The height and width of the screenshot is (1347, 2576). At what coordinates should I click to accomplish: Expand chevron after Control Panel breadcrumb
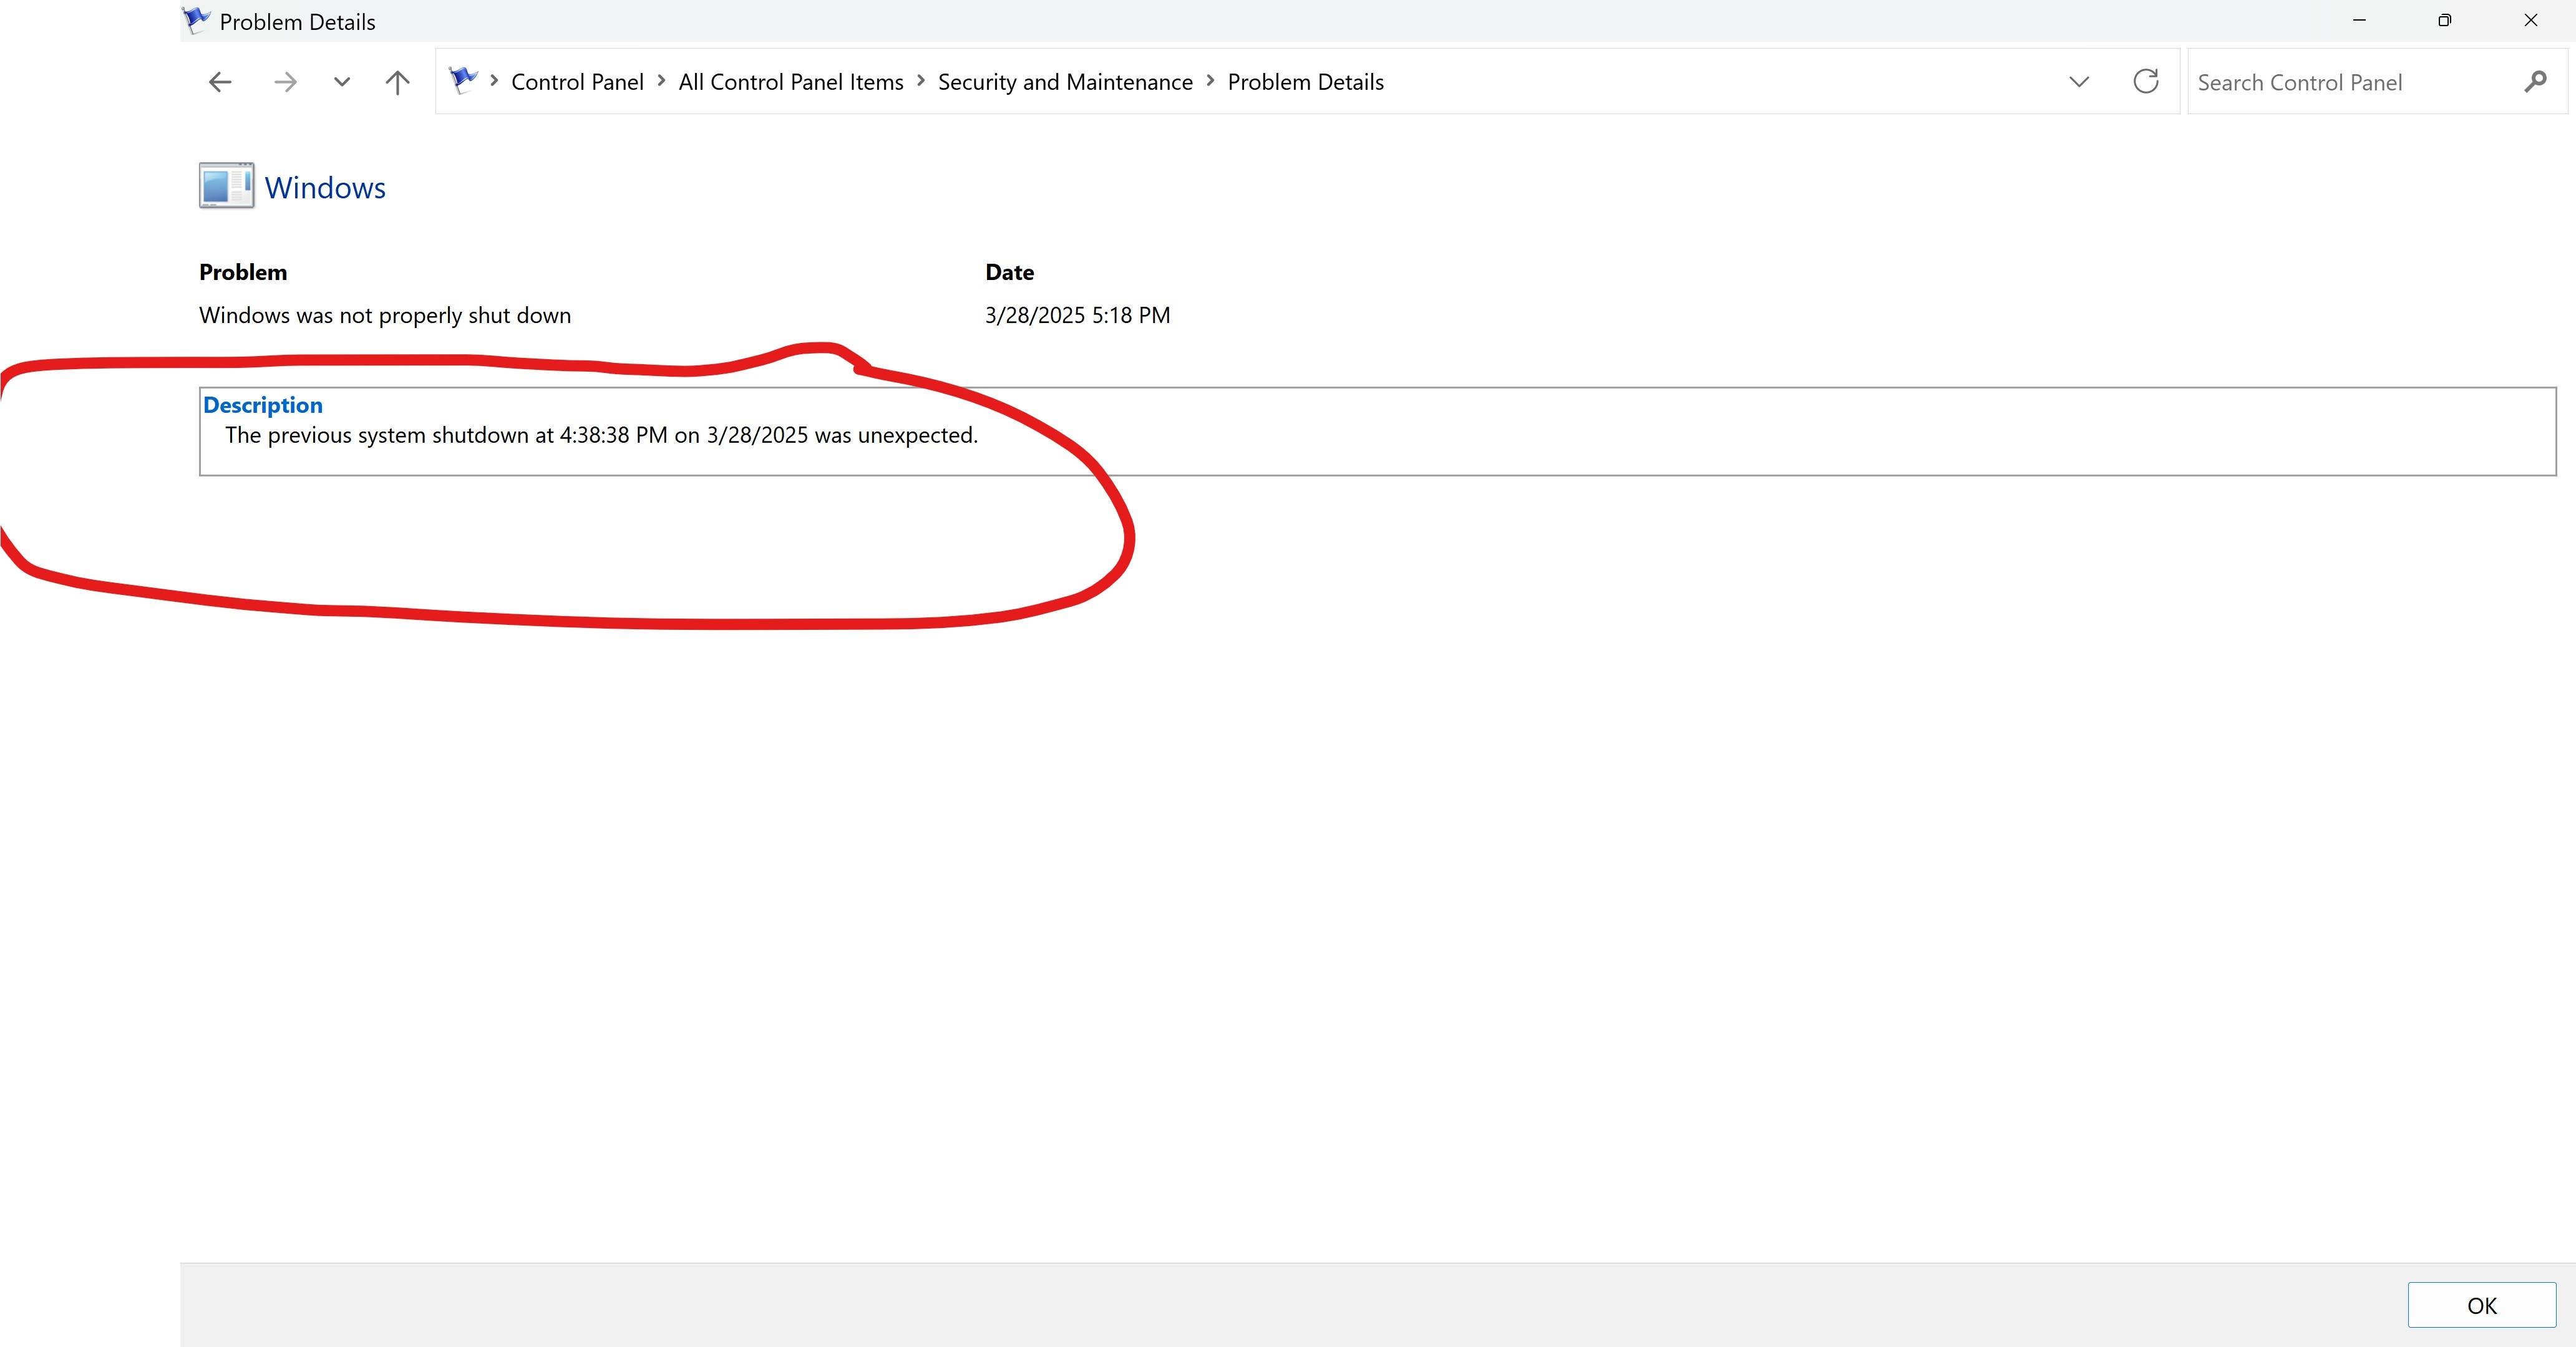point(661,80)
